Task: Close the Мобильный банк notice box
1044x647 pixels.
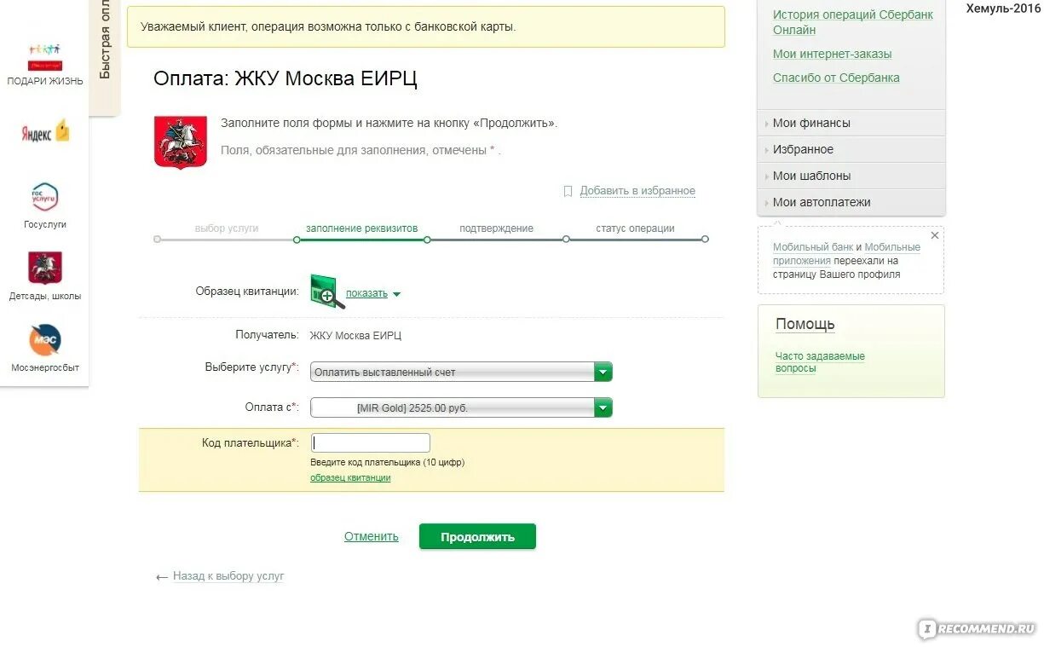Action: (935, 235)
